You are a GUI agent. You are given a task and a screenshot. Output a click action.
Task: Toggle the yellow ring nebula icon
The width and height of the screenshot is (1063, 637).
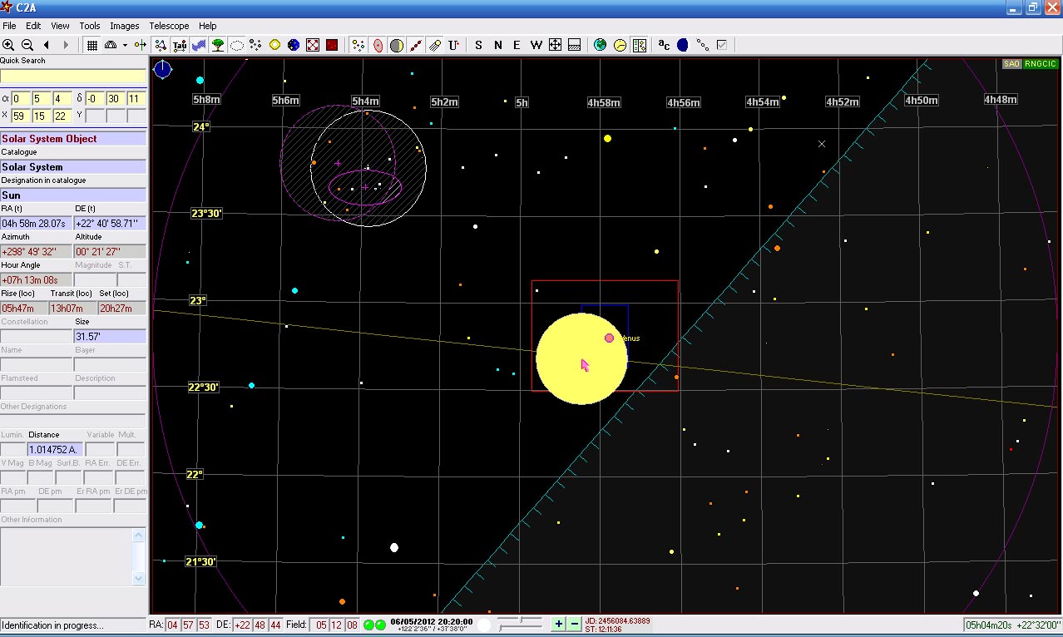point(274,45)
